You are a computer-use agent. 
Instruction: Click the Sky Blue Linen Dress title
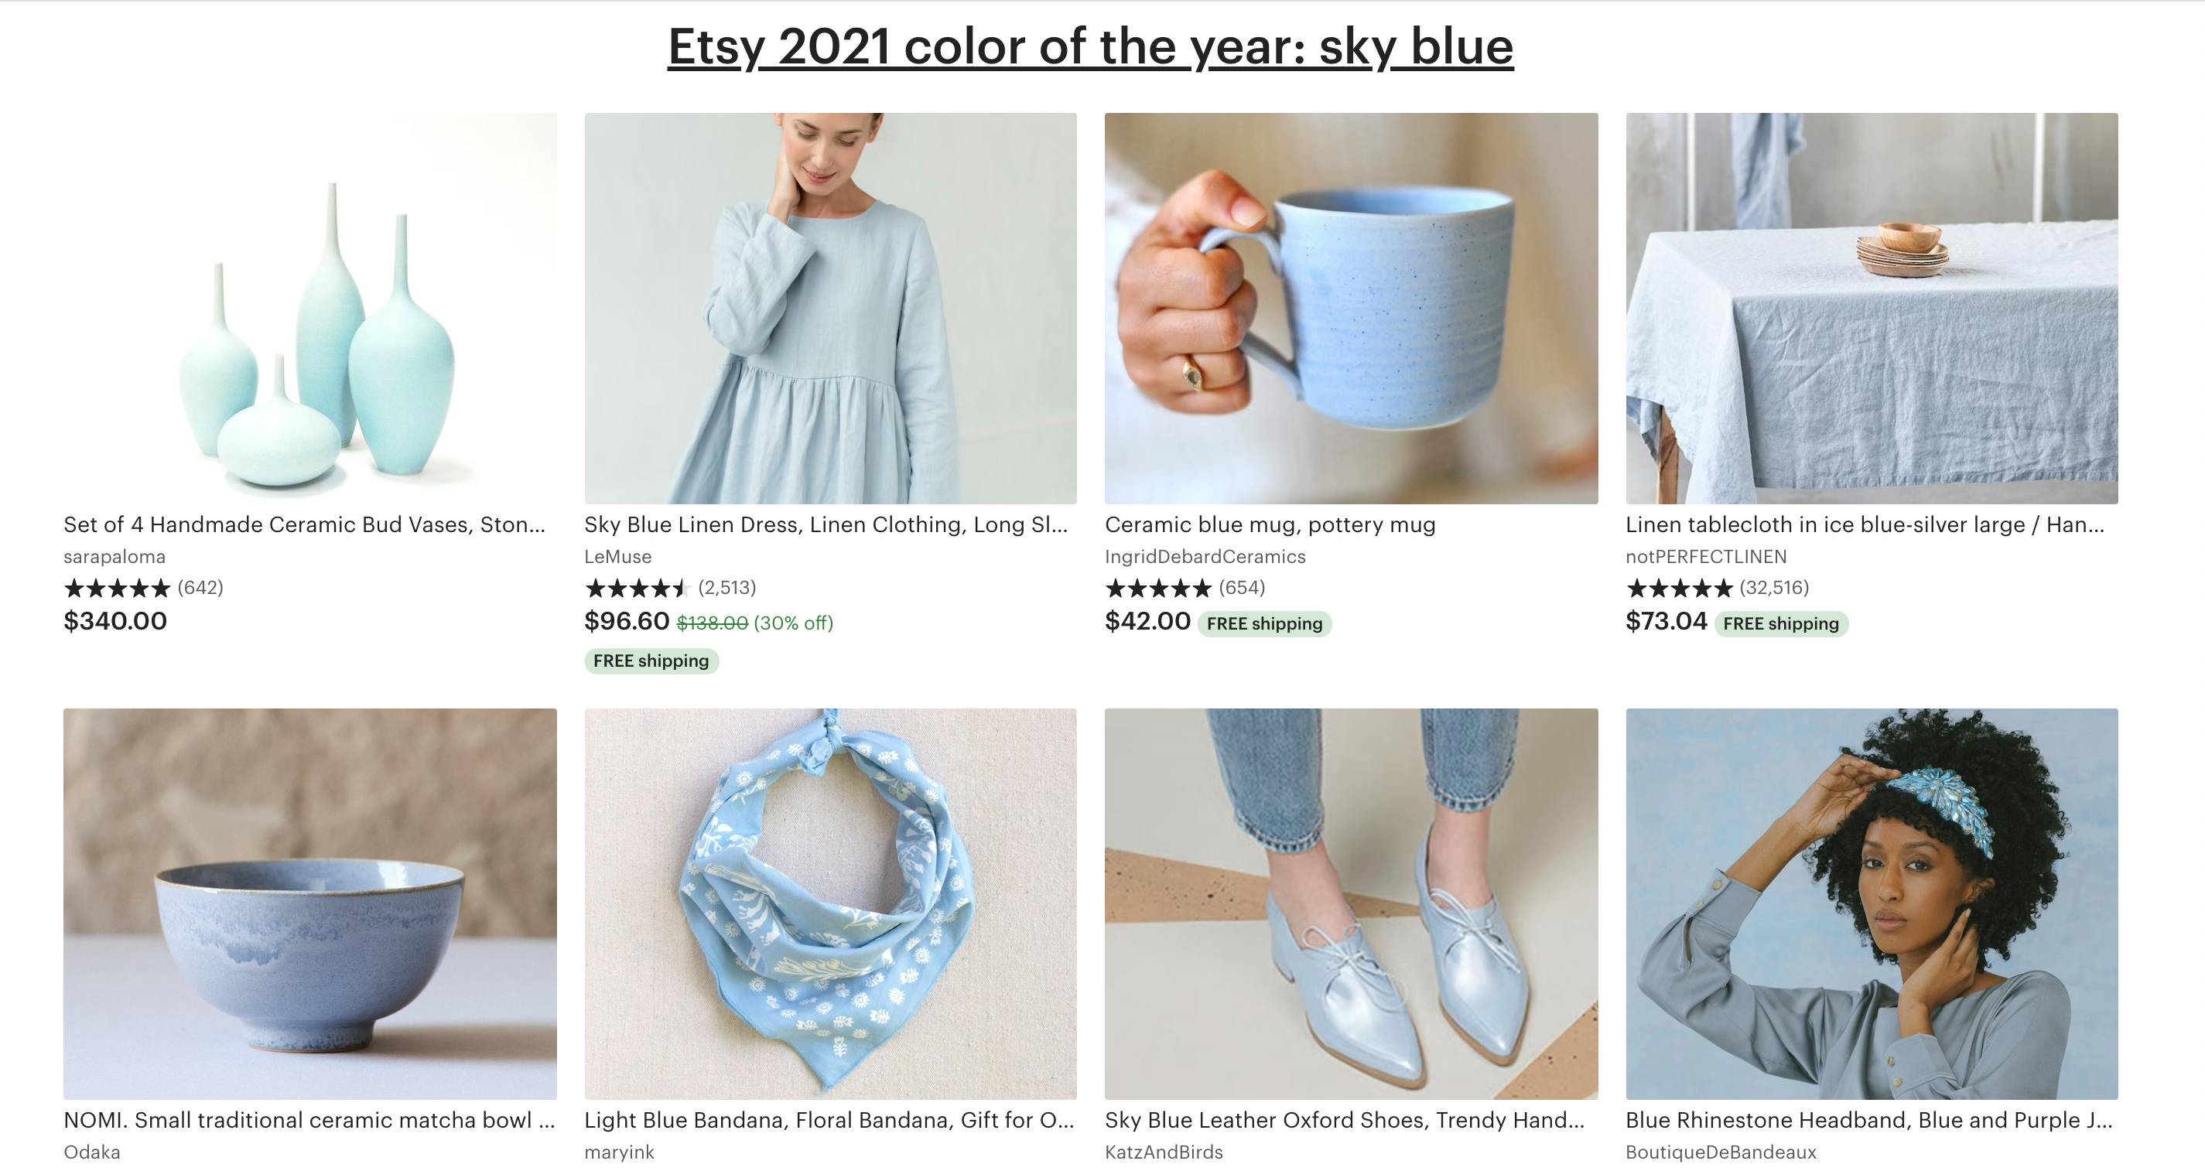click(x=826, y=524)
